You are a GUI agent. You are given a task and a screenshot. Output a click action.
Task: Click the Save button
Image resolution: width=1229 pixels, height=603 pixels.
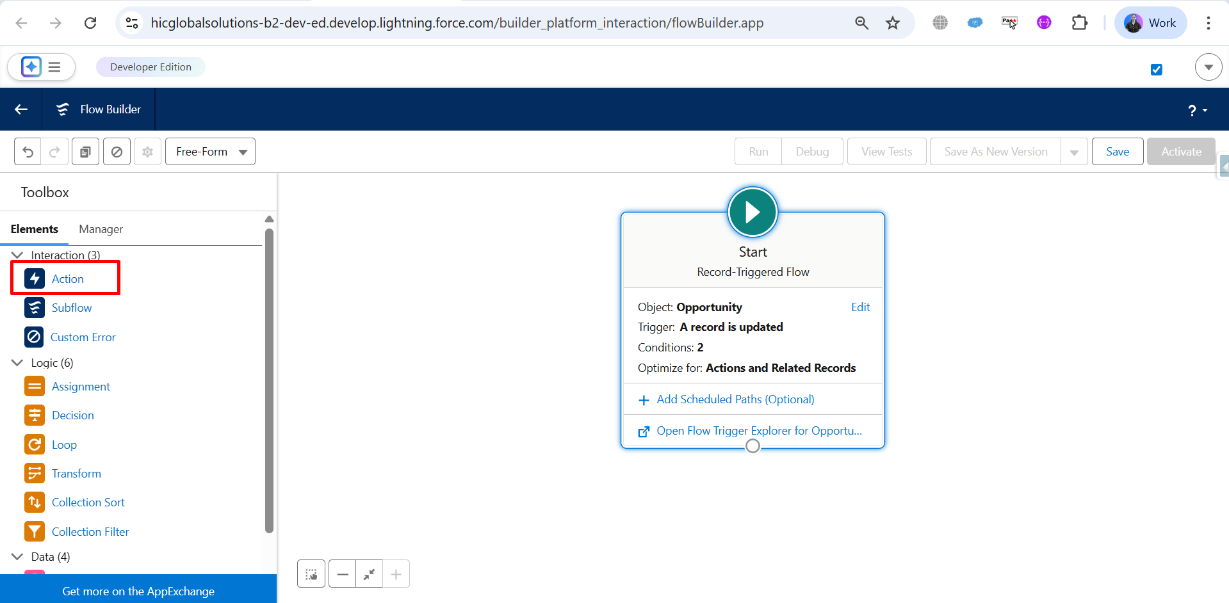[1117, 152]
